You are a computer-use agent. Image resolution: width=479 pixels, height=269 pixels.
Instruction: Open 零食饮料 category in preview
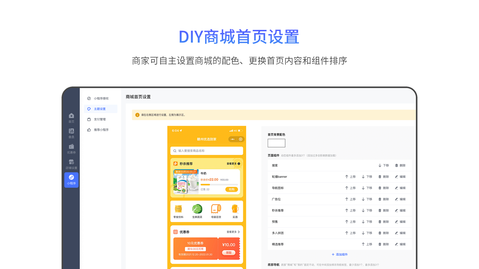[179, 211]
